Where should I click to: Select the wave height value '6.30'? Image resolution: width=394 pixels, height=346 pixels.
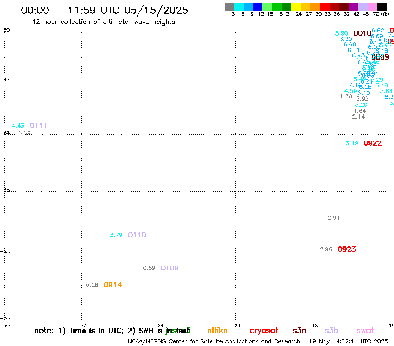point(346,39)
